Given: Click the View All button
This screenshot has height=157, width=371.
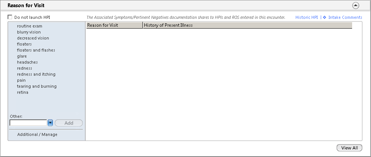Looking at the screenshot, I should (x=349, y=148).
